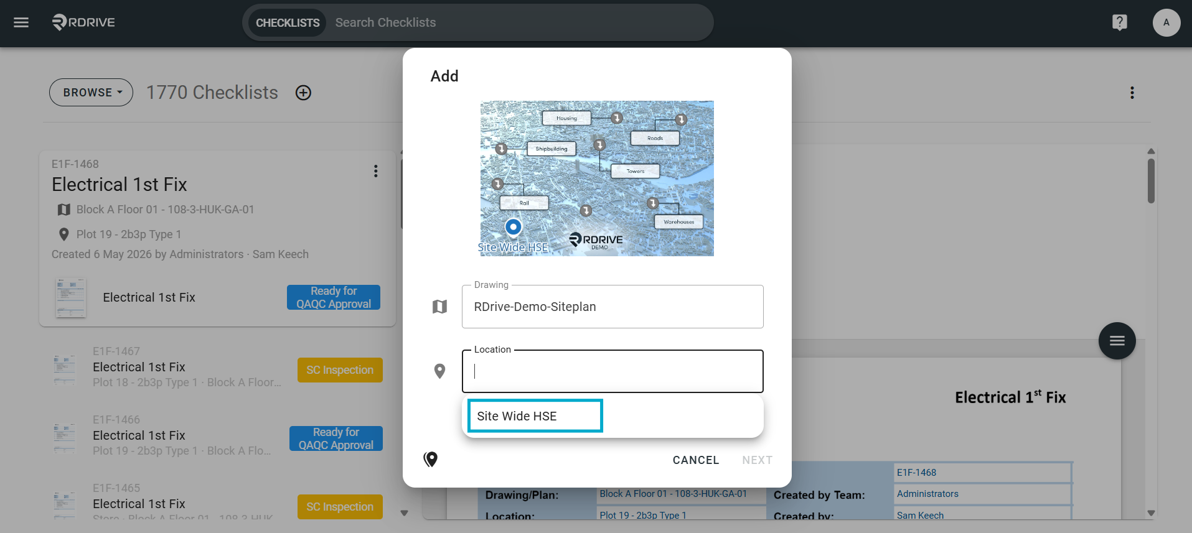Screen dimensions: 1192x533
Task: Open the hamburger navigation menu
Action: 21,22
